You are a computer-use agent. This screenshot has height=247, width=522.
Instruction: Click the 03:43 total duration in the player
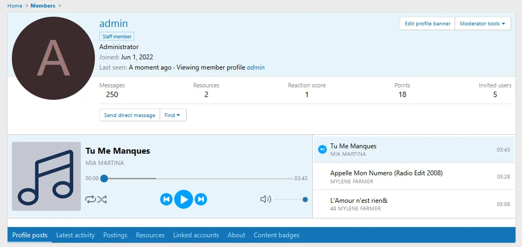(x=300, y=179)
